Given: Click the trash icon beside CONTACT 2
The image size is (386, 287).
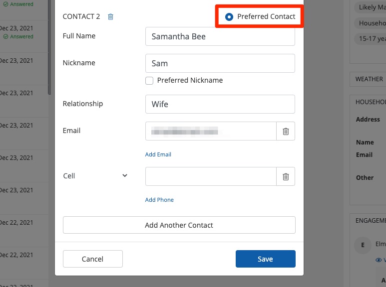Looking at the screenshot, I should pyautogui.click(x=111, y=16).
